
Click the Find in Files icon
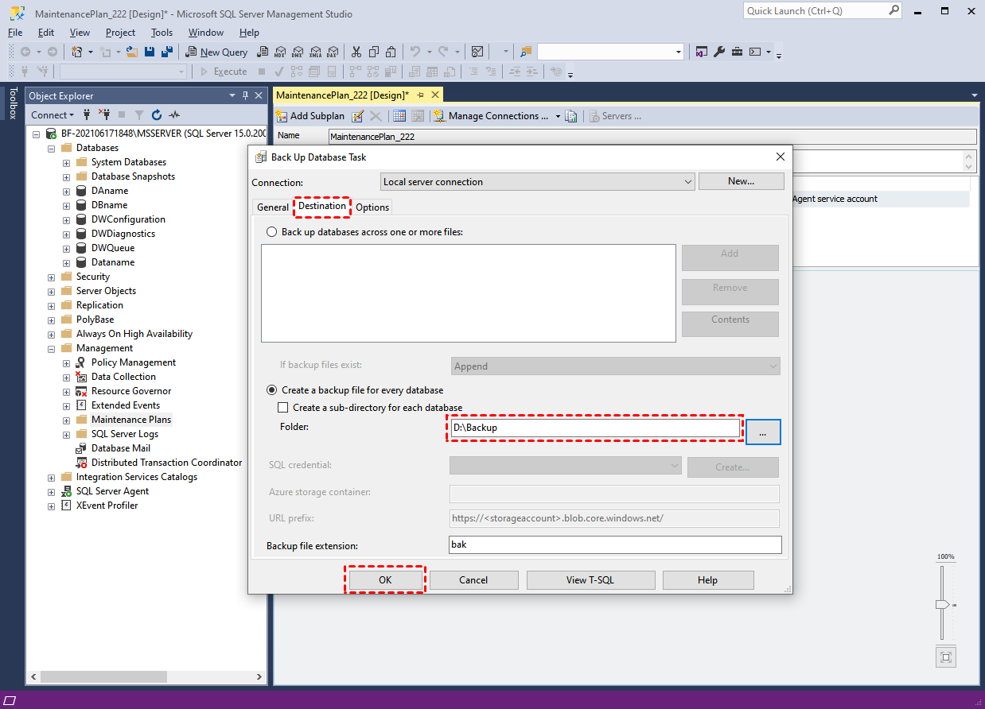(525, 52)
